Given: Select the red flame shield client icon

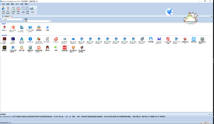Looking at the screenshot, I should tap(168, 40).
